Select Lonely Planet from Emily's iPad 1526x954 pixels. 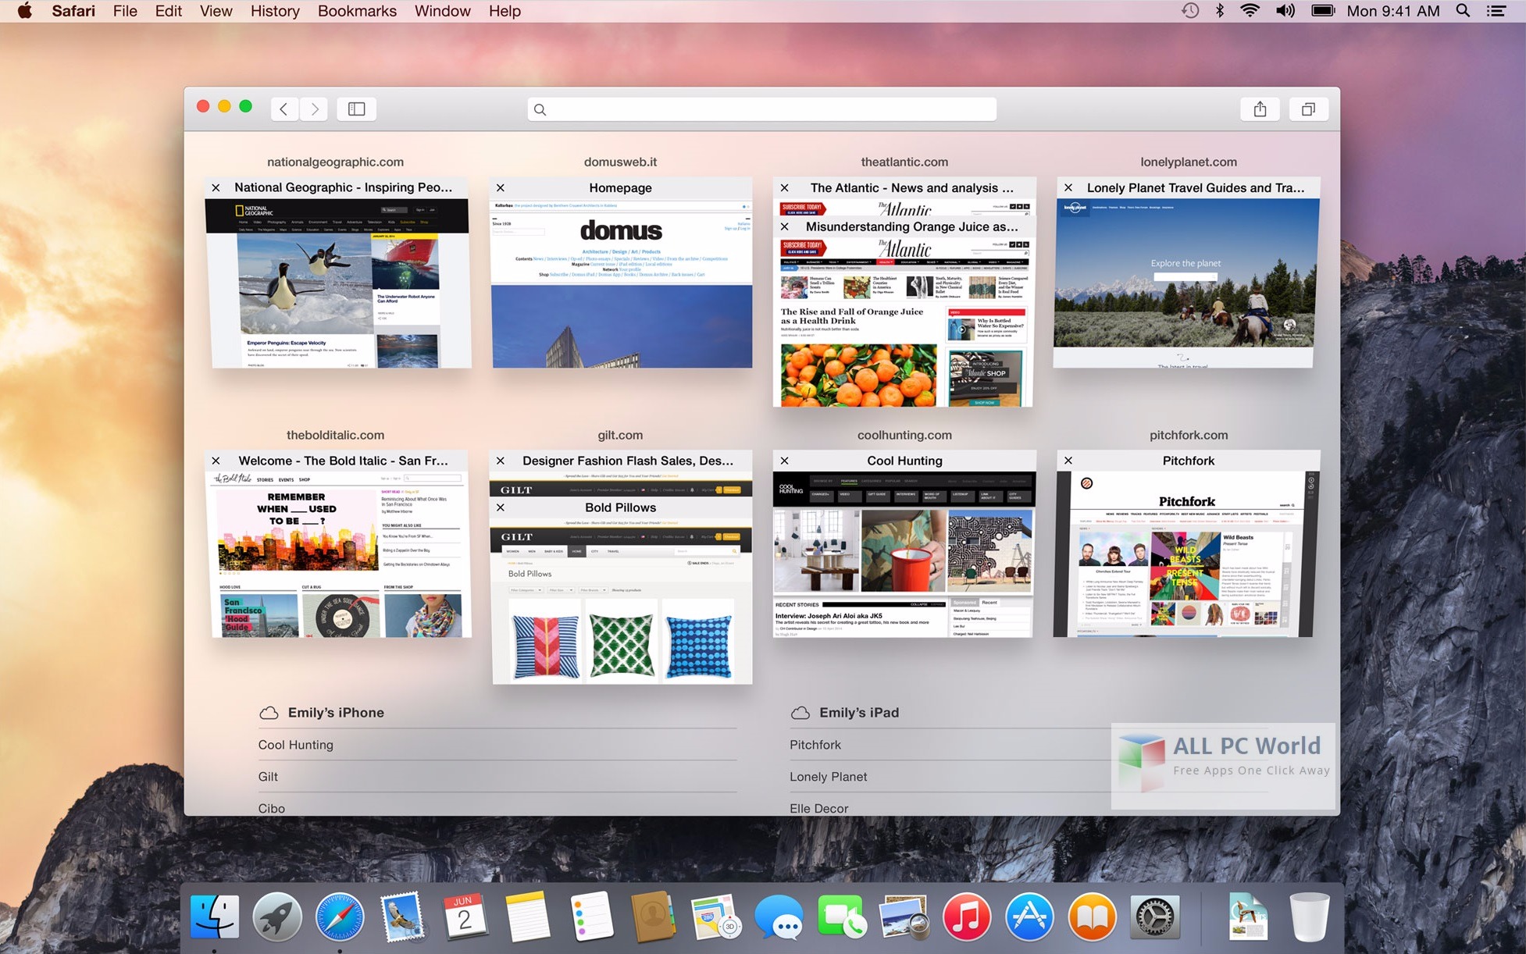(827, 777)
